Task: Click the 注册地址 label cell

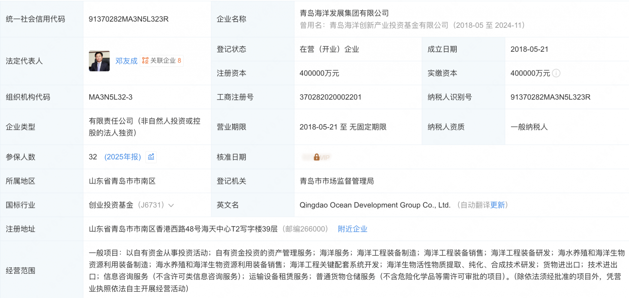Action: click(42, 229)
